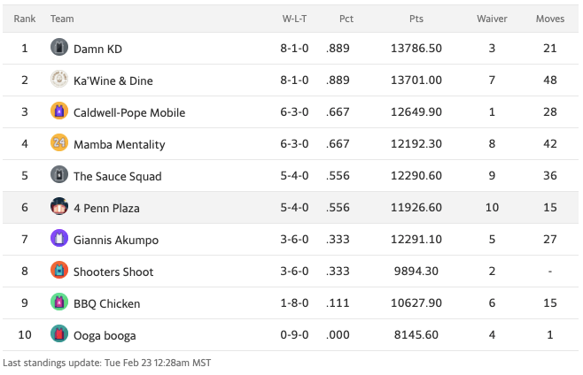Click the W-L-T column header
Screen dimensions: 583x375
[295, 19]
